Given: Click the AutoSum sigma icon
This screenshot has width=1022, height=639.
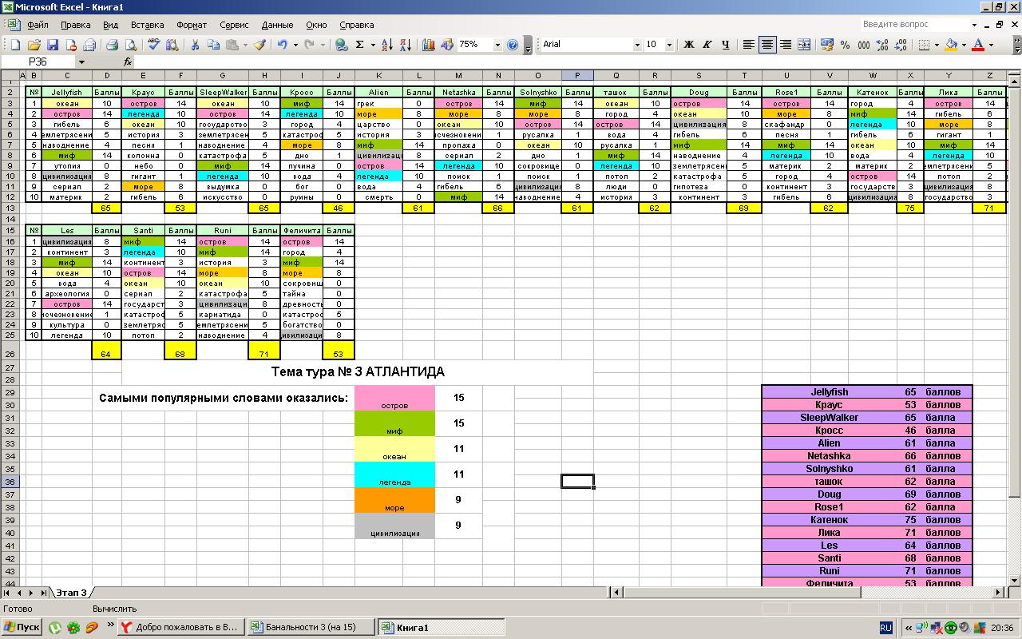Looking at the screenshot, I should point(360,45).
